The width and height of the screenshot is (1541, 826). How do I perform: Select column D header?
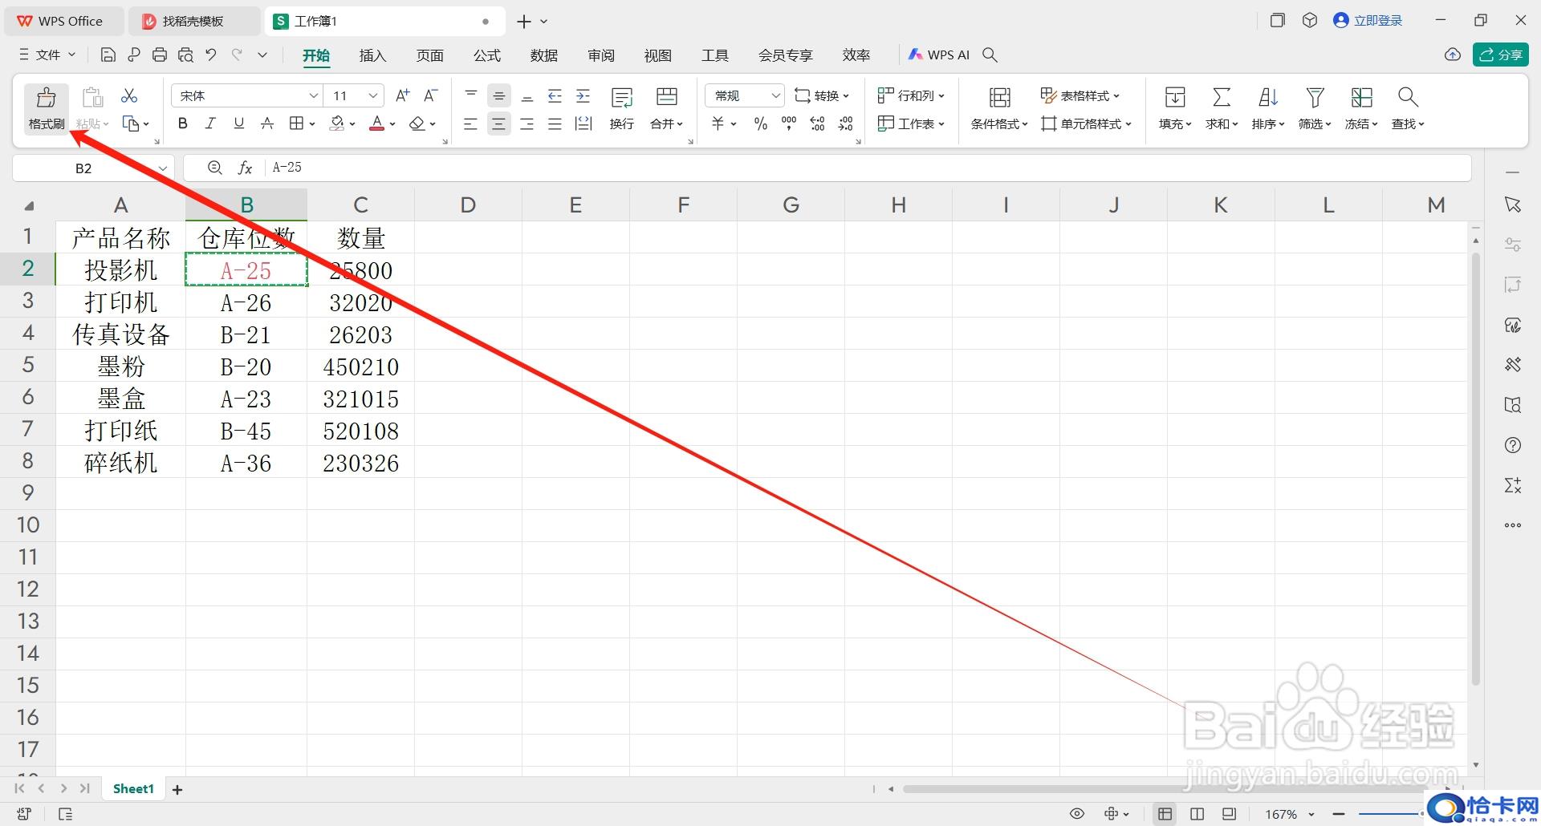[468, 205]
